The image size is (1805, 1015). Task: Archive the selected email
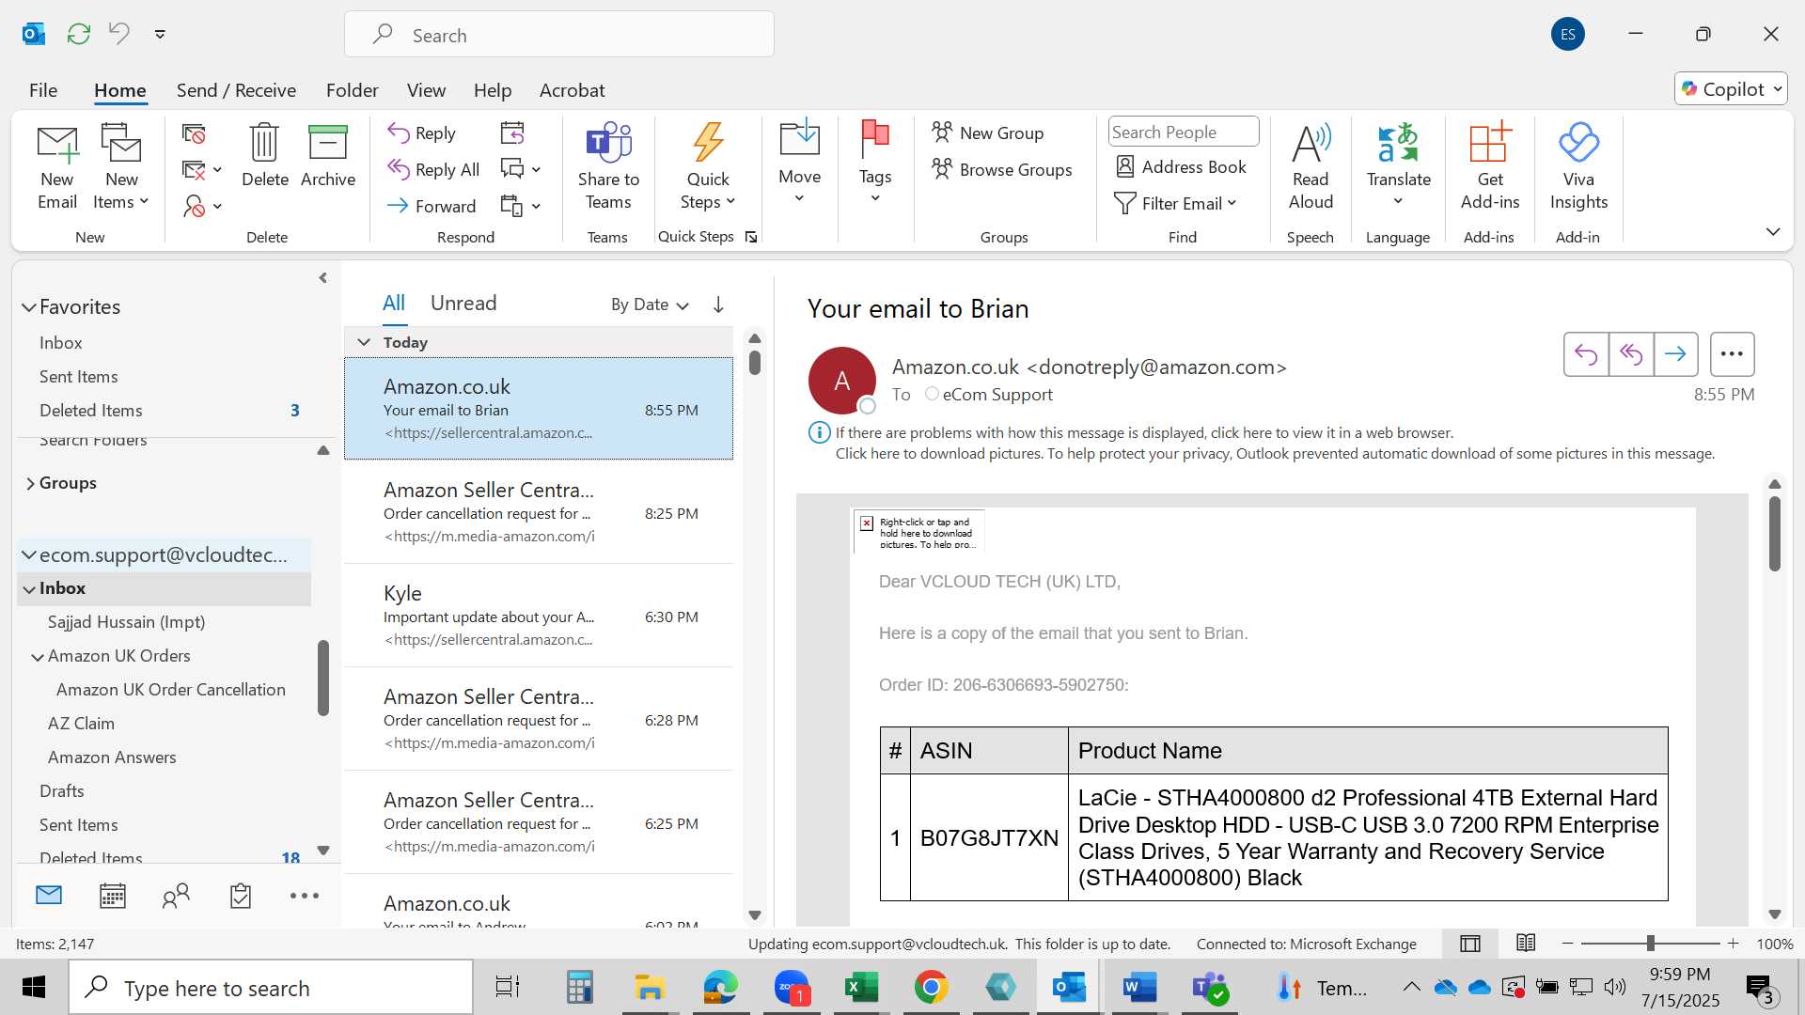point(328,156)
